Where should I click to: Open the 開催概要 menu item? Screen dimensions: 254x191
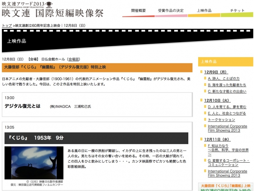click(139, 11)
